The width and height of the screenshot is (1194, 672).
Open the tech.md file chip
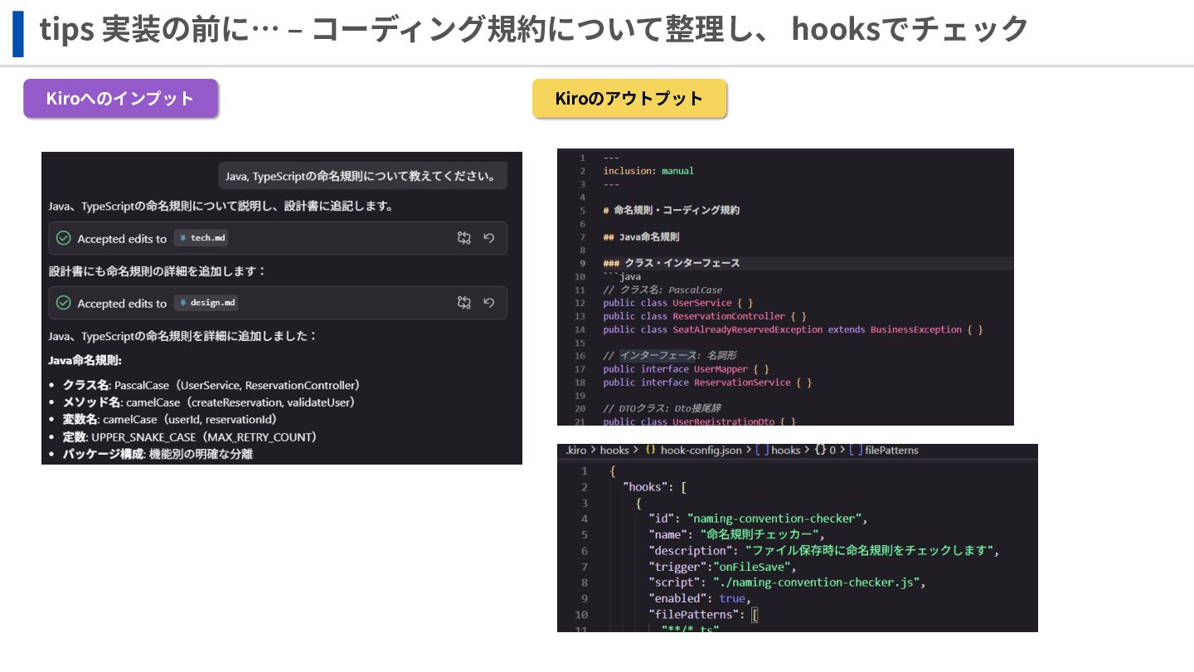[201, 238]
